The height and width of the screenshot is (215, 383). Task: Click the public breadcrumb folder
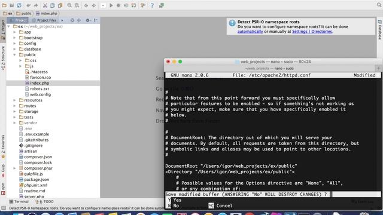click(x=24, y=13)
